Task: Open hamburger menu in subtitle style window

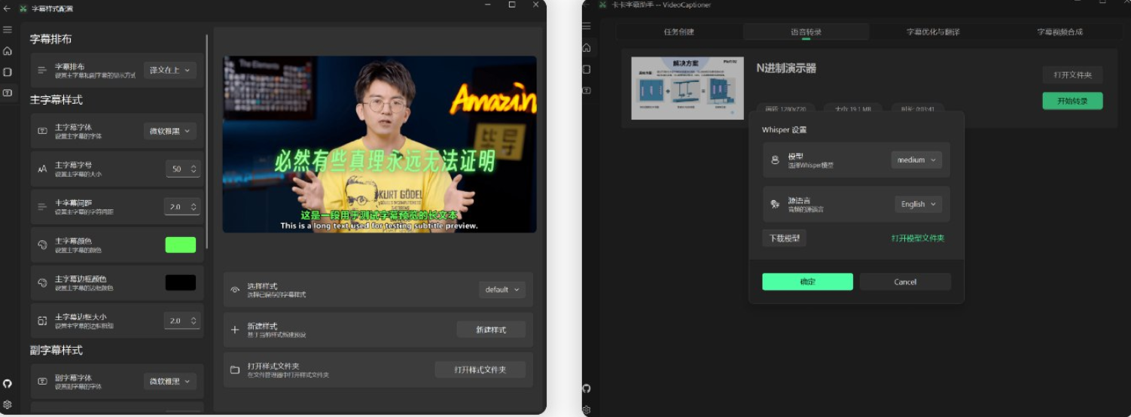Action: pyautogui.click(x=7, y=29)
